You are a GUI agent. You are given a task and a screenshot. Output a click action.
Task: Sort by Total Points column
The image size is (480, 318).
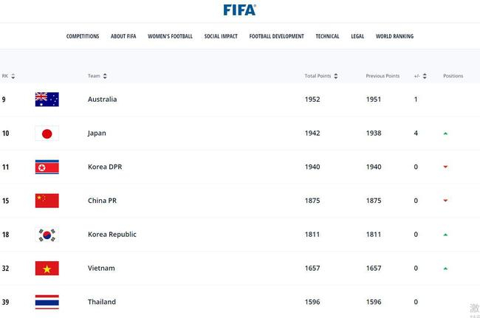pyautogui.click(x=337, y=76)
